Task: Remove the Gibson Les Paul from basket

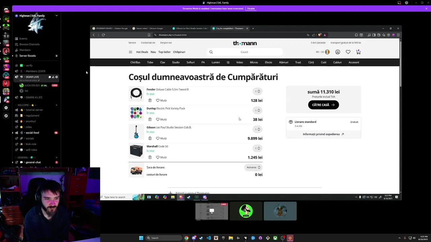Action: (x=150, y=138)
